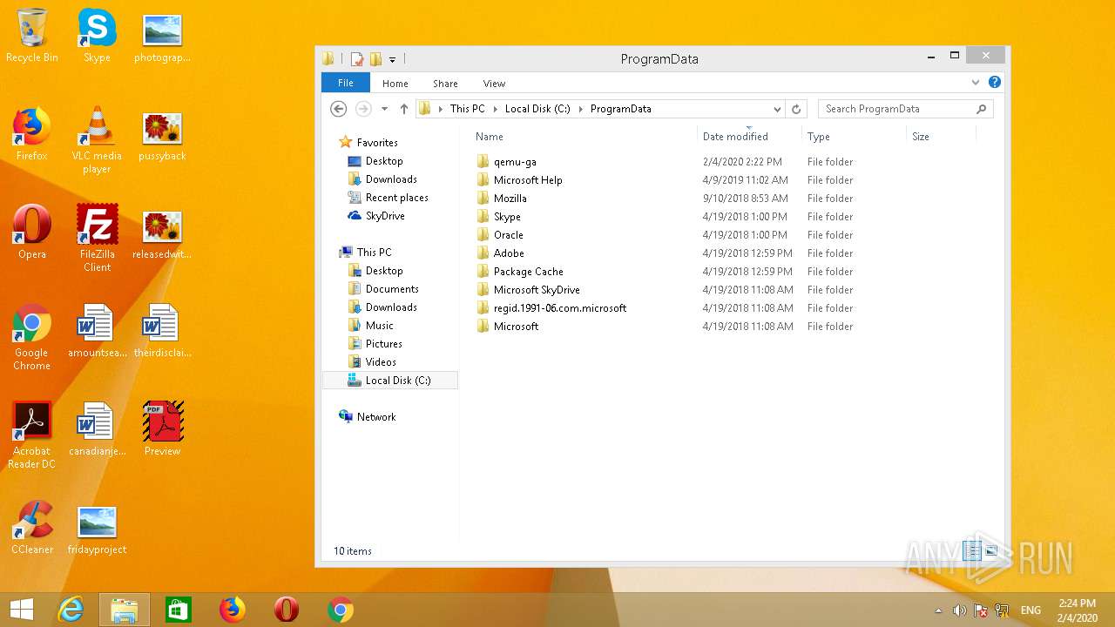Click the New folder quick access icon
This screenshot has width=1115, height=627.
(375, 59)
